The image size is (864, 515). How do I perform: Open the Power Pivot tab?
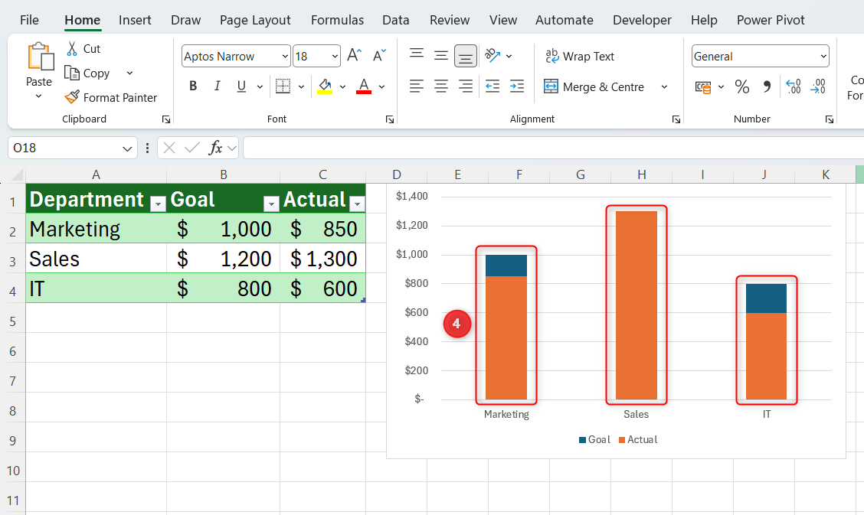click(771, 21)
